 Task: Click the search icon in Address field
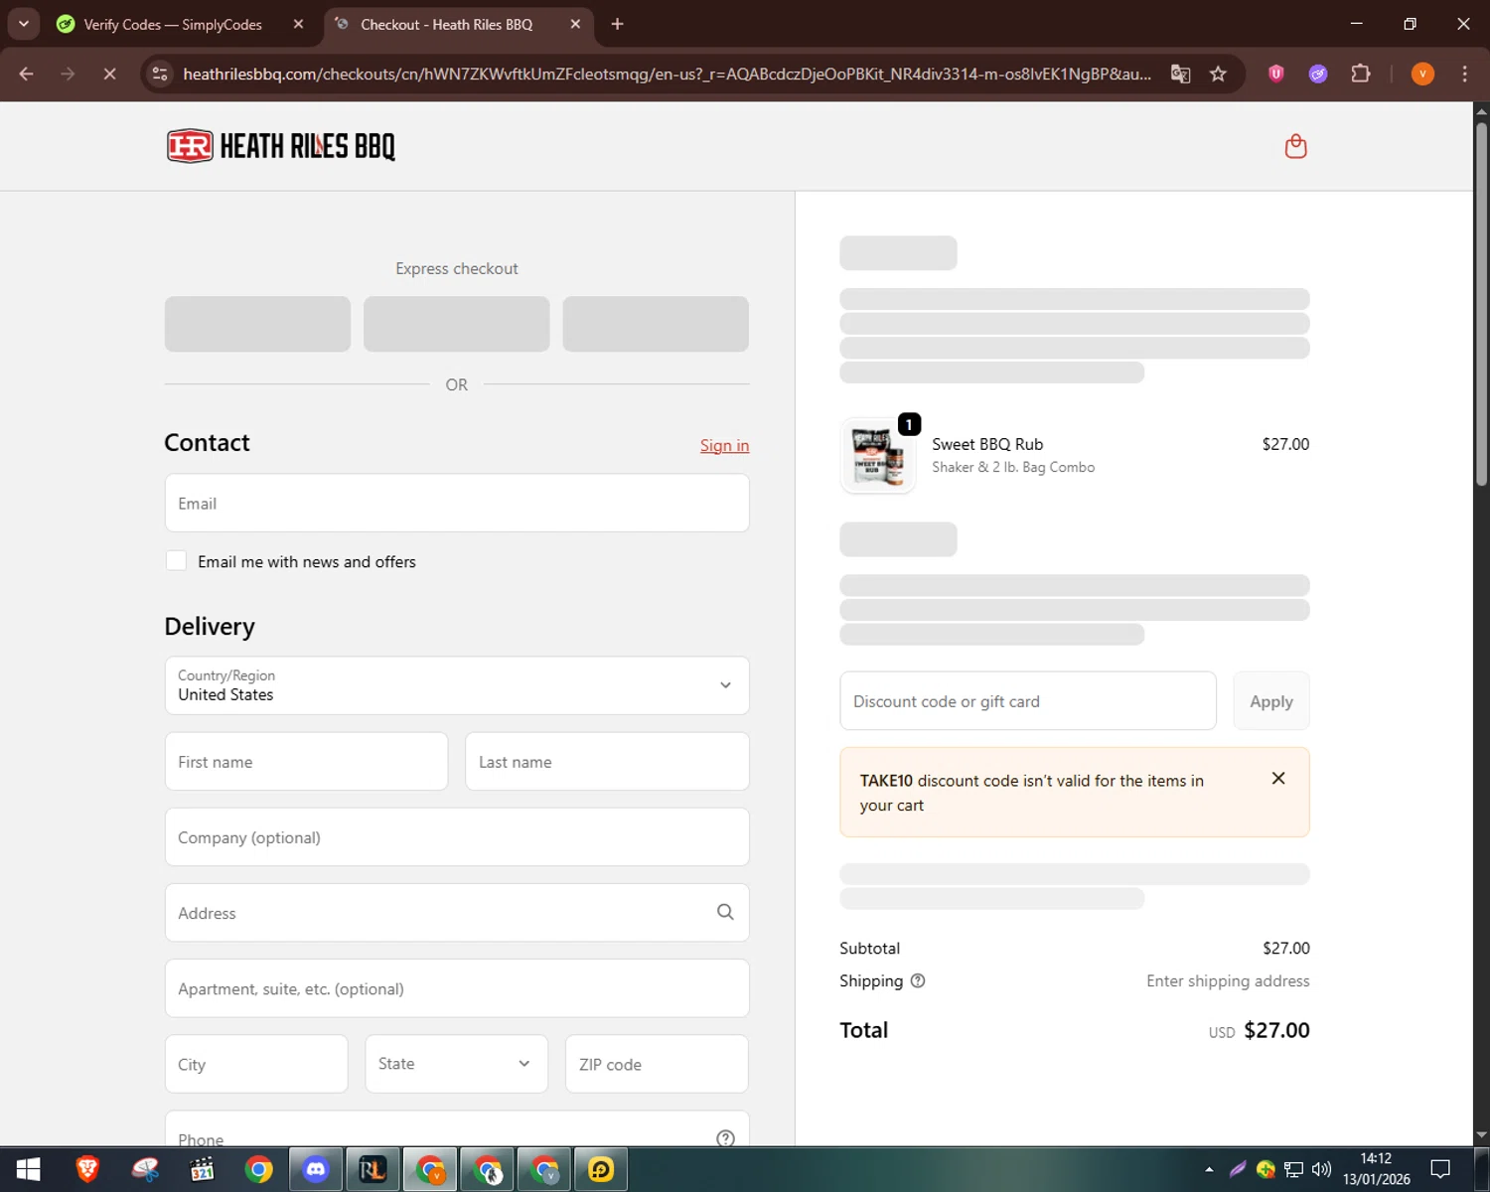725,912
